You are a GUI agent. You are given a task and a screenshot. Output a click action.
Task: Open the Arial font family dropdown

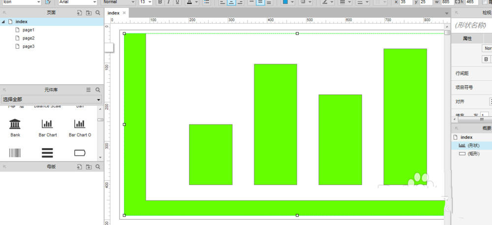point(77,2)
